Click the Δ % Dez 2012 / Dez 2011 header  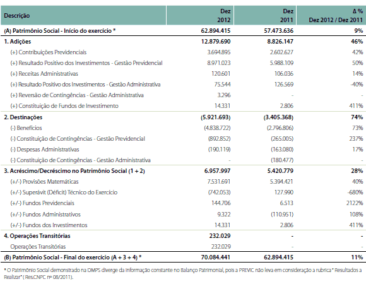click(336, 15)
